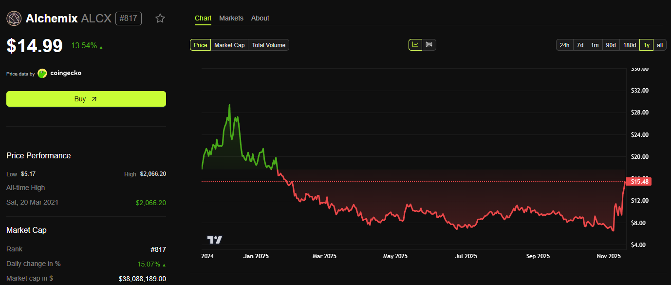The height and width of the screenshot is (285, 671).
Task: Star the ALCX coin as favorite
Action: [x=160, y=18]
